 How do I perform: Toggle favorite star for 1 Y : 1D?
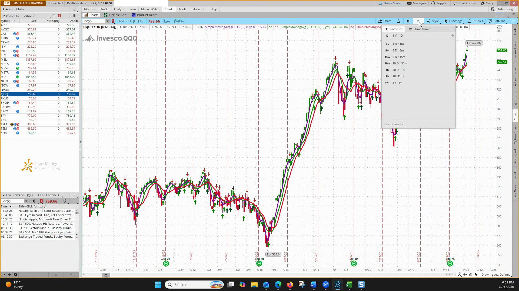click(x=453, y=36)
